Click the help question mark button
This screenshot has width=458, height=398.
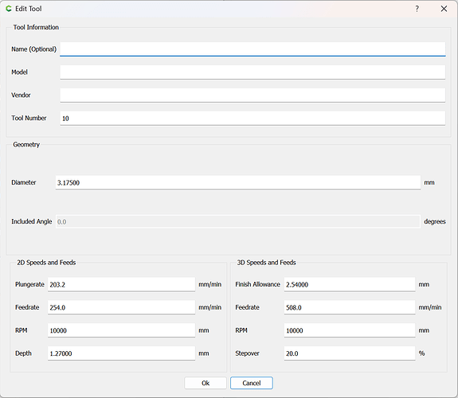417,9
